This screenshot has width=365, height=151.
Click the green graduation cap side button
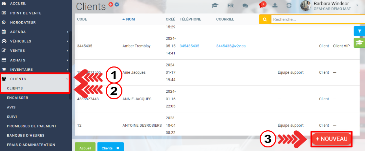pos(359,43)
